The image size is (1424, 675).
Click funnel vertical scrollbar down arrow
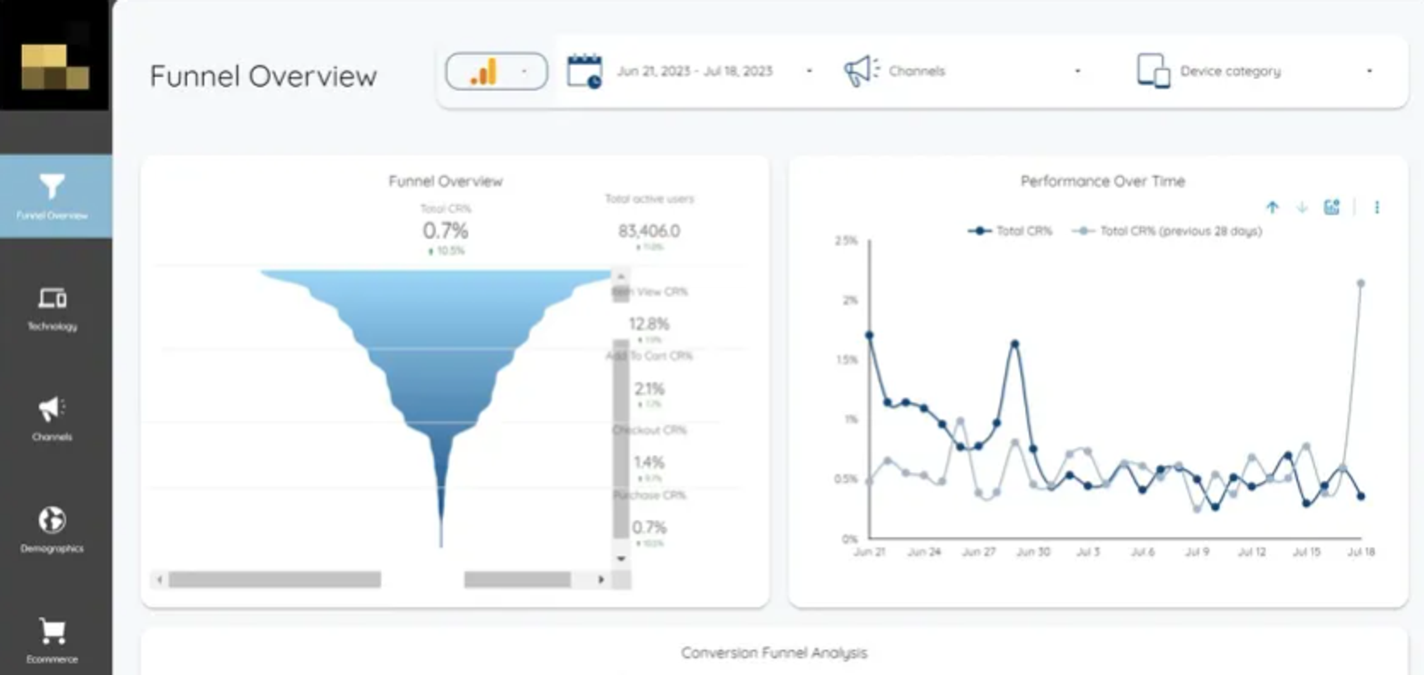coord(621,558)
